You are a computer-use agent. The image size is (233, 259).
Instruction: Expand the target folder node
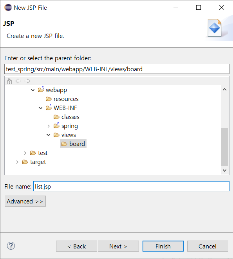tap(17, 162)
